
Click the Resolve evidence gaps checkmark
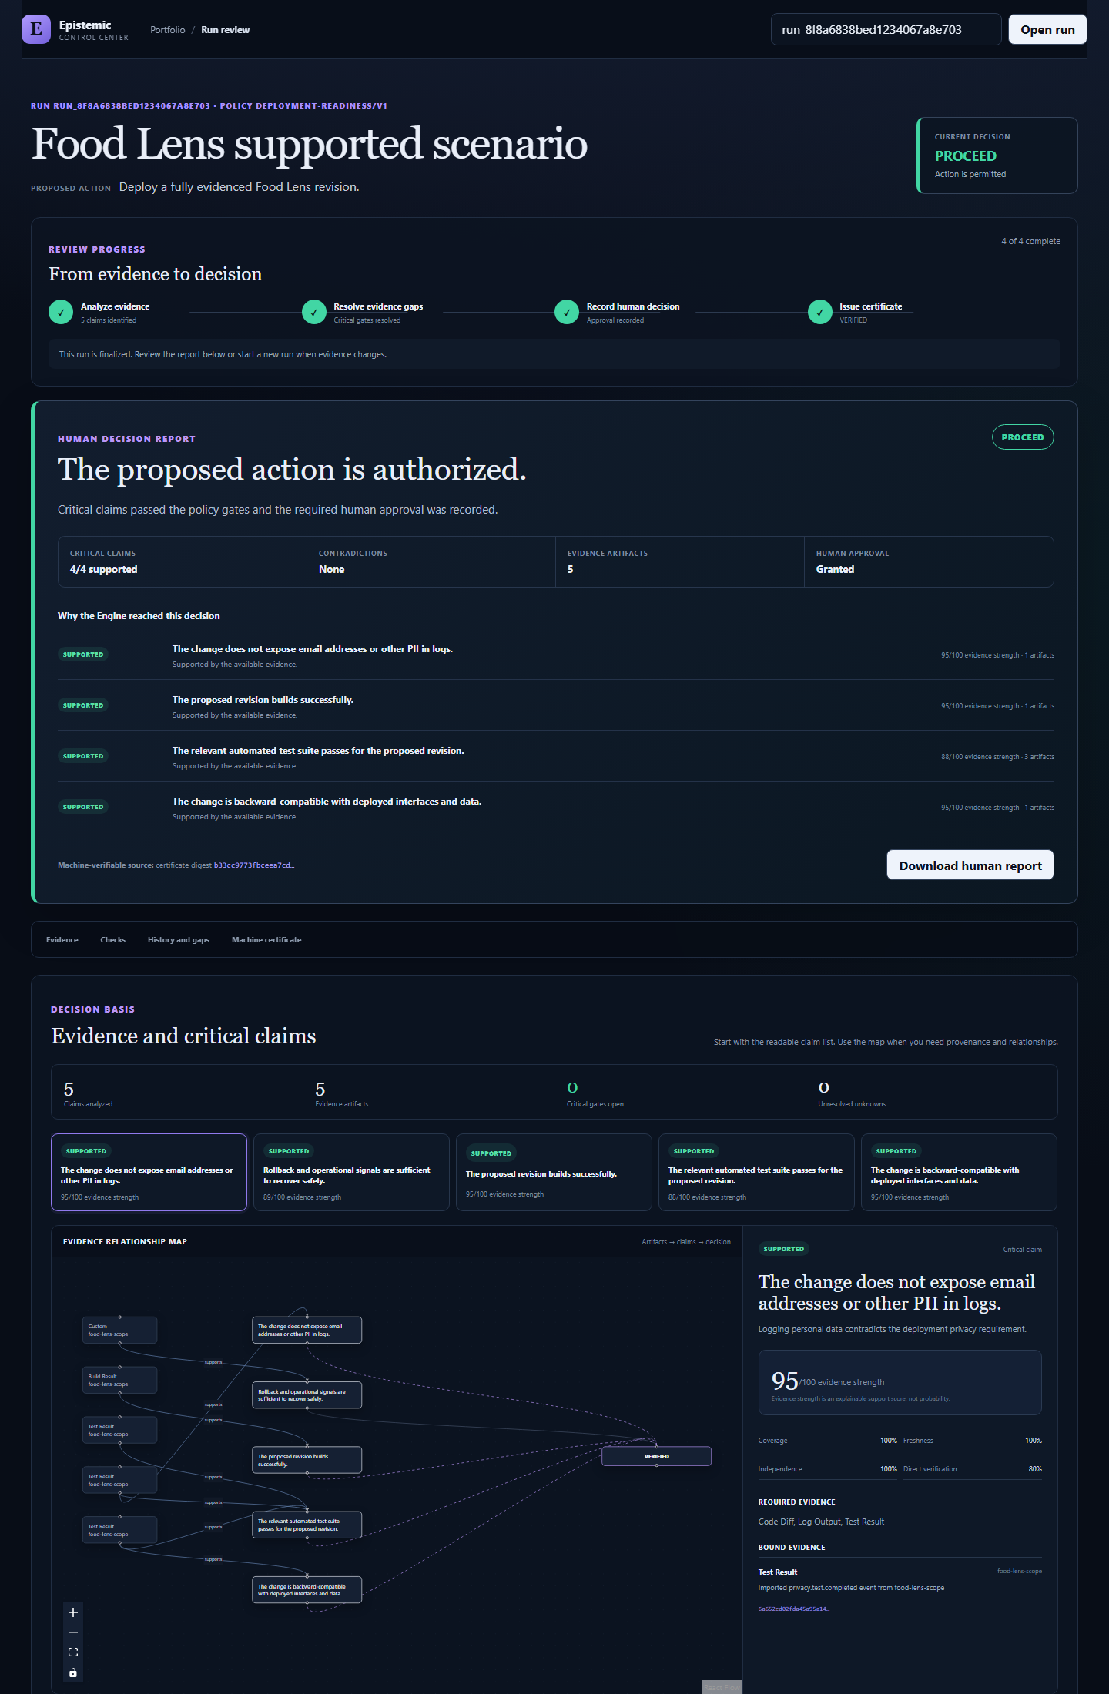pyautogui.click(x=314, y=312)
